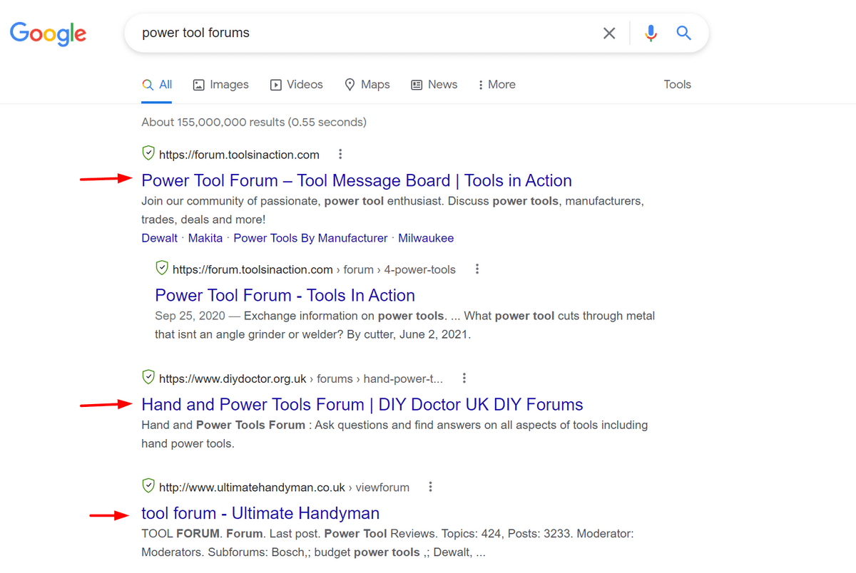Switch to the Maps tab
Image resolution: width=856 pixels, height=573 pixels.
coord(367,84)
